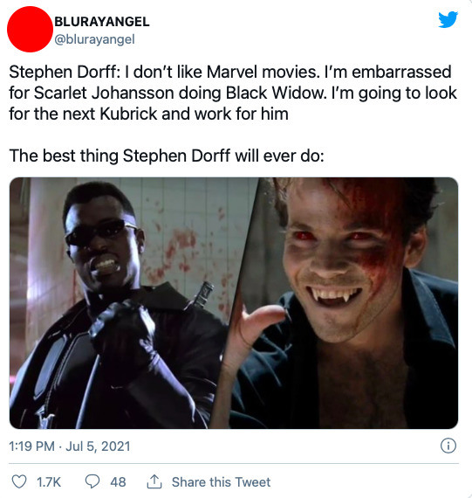This screenshot has width=472, height=498.
Task: Click the Share this Tweet label
Action: (x=221, y=482)
